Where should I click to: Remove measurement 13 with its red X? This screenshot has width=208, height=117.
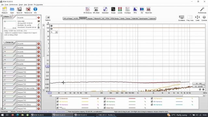coord(39,48)
